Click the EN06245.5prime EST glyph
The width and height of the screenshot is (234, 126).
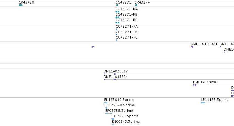click(x=113, y=125)
